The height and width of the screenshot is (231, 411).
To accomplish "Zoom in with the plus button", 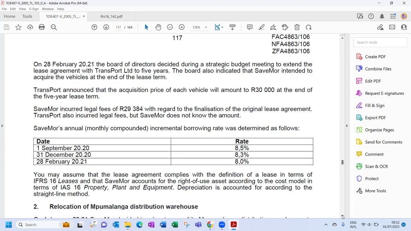I will [182, 27].
